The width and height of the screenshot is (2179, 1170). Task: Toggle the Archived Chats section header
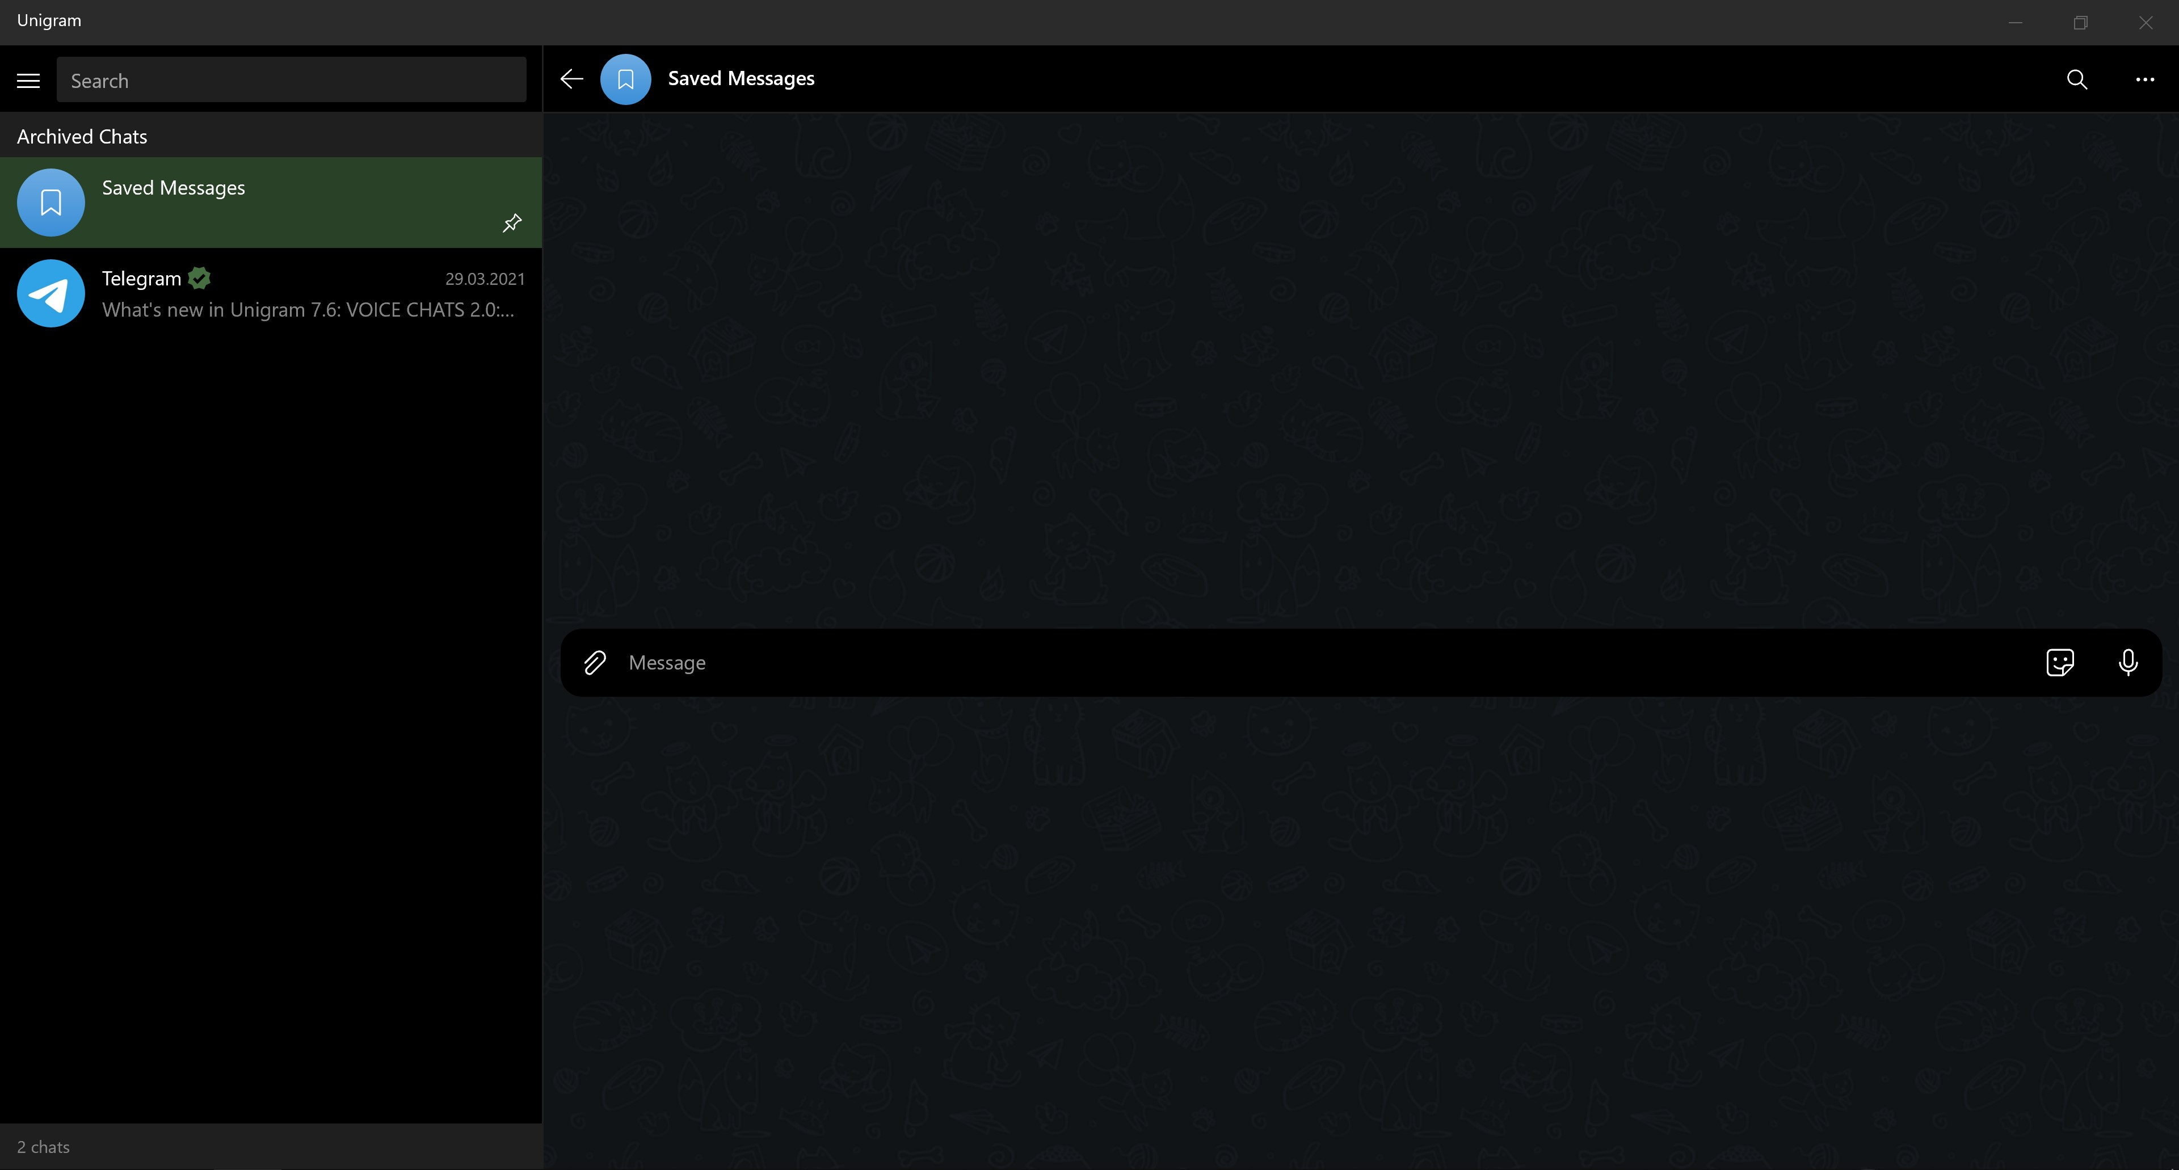82,136
